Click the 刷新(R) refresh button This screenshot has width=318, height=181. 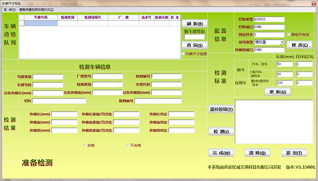point(194,24)
